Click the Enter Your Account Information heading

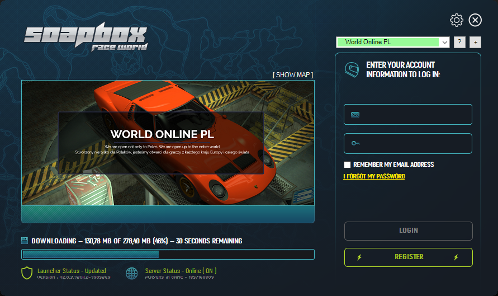click(x=403, y=69)
